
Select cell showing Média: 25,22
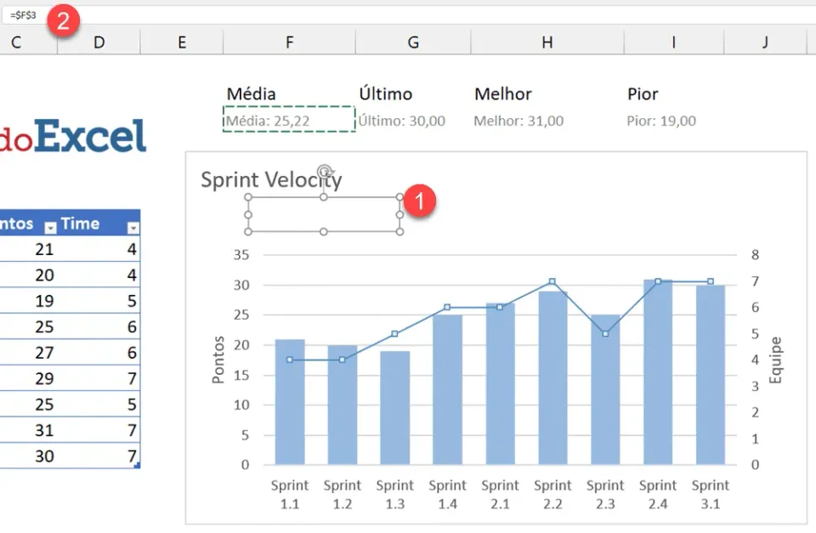click(289, 120)
